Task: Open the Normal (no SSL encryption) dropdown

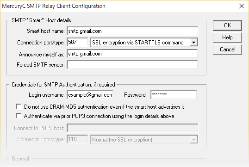Action: pos(144,140)
